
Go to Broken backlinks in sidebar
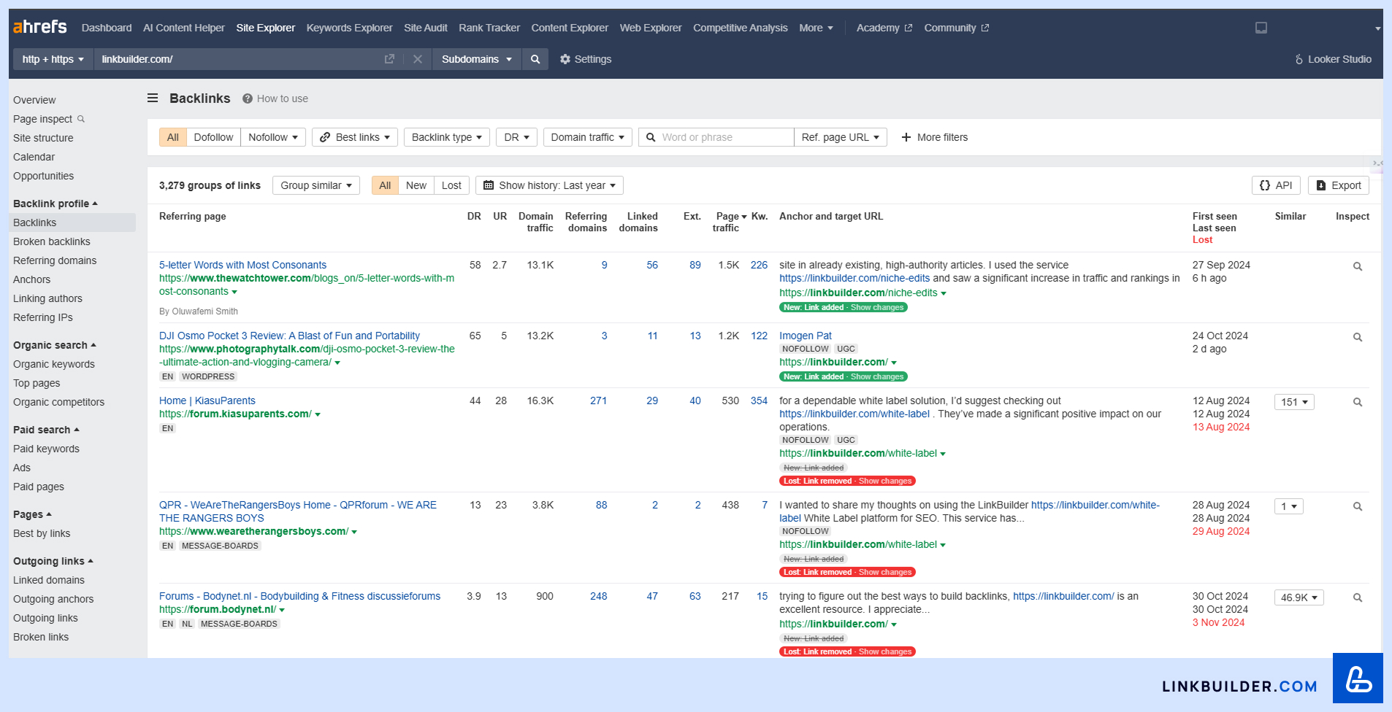[x=52, y=241]
